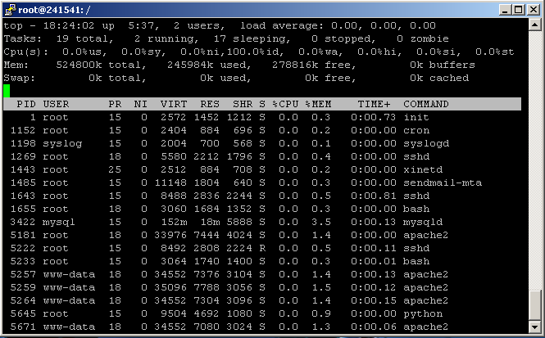Click the %MEM column header

(x=318, y=104)
